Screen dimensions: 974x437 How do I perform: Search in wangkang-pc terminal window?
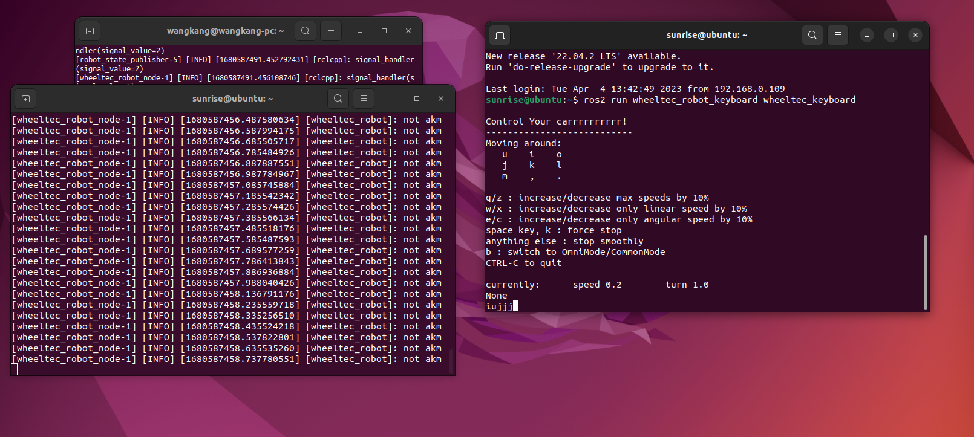tap(306, 31)
